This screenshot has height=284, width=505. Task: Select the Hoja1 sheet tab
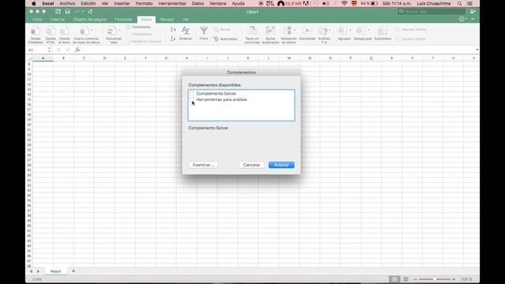(x=56, y=271)
